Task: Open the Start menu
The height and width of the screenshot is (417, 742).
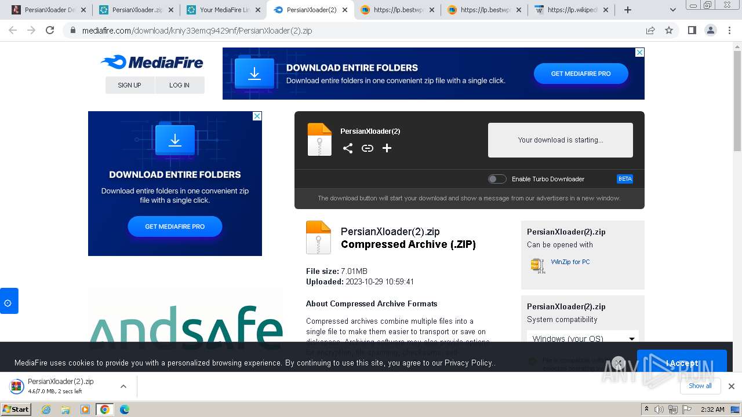Action: click(x=16, y=409)
